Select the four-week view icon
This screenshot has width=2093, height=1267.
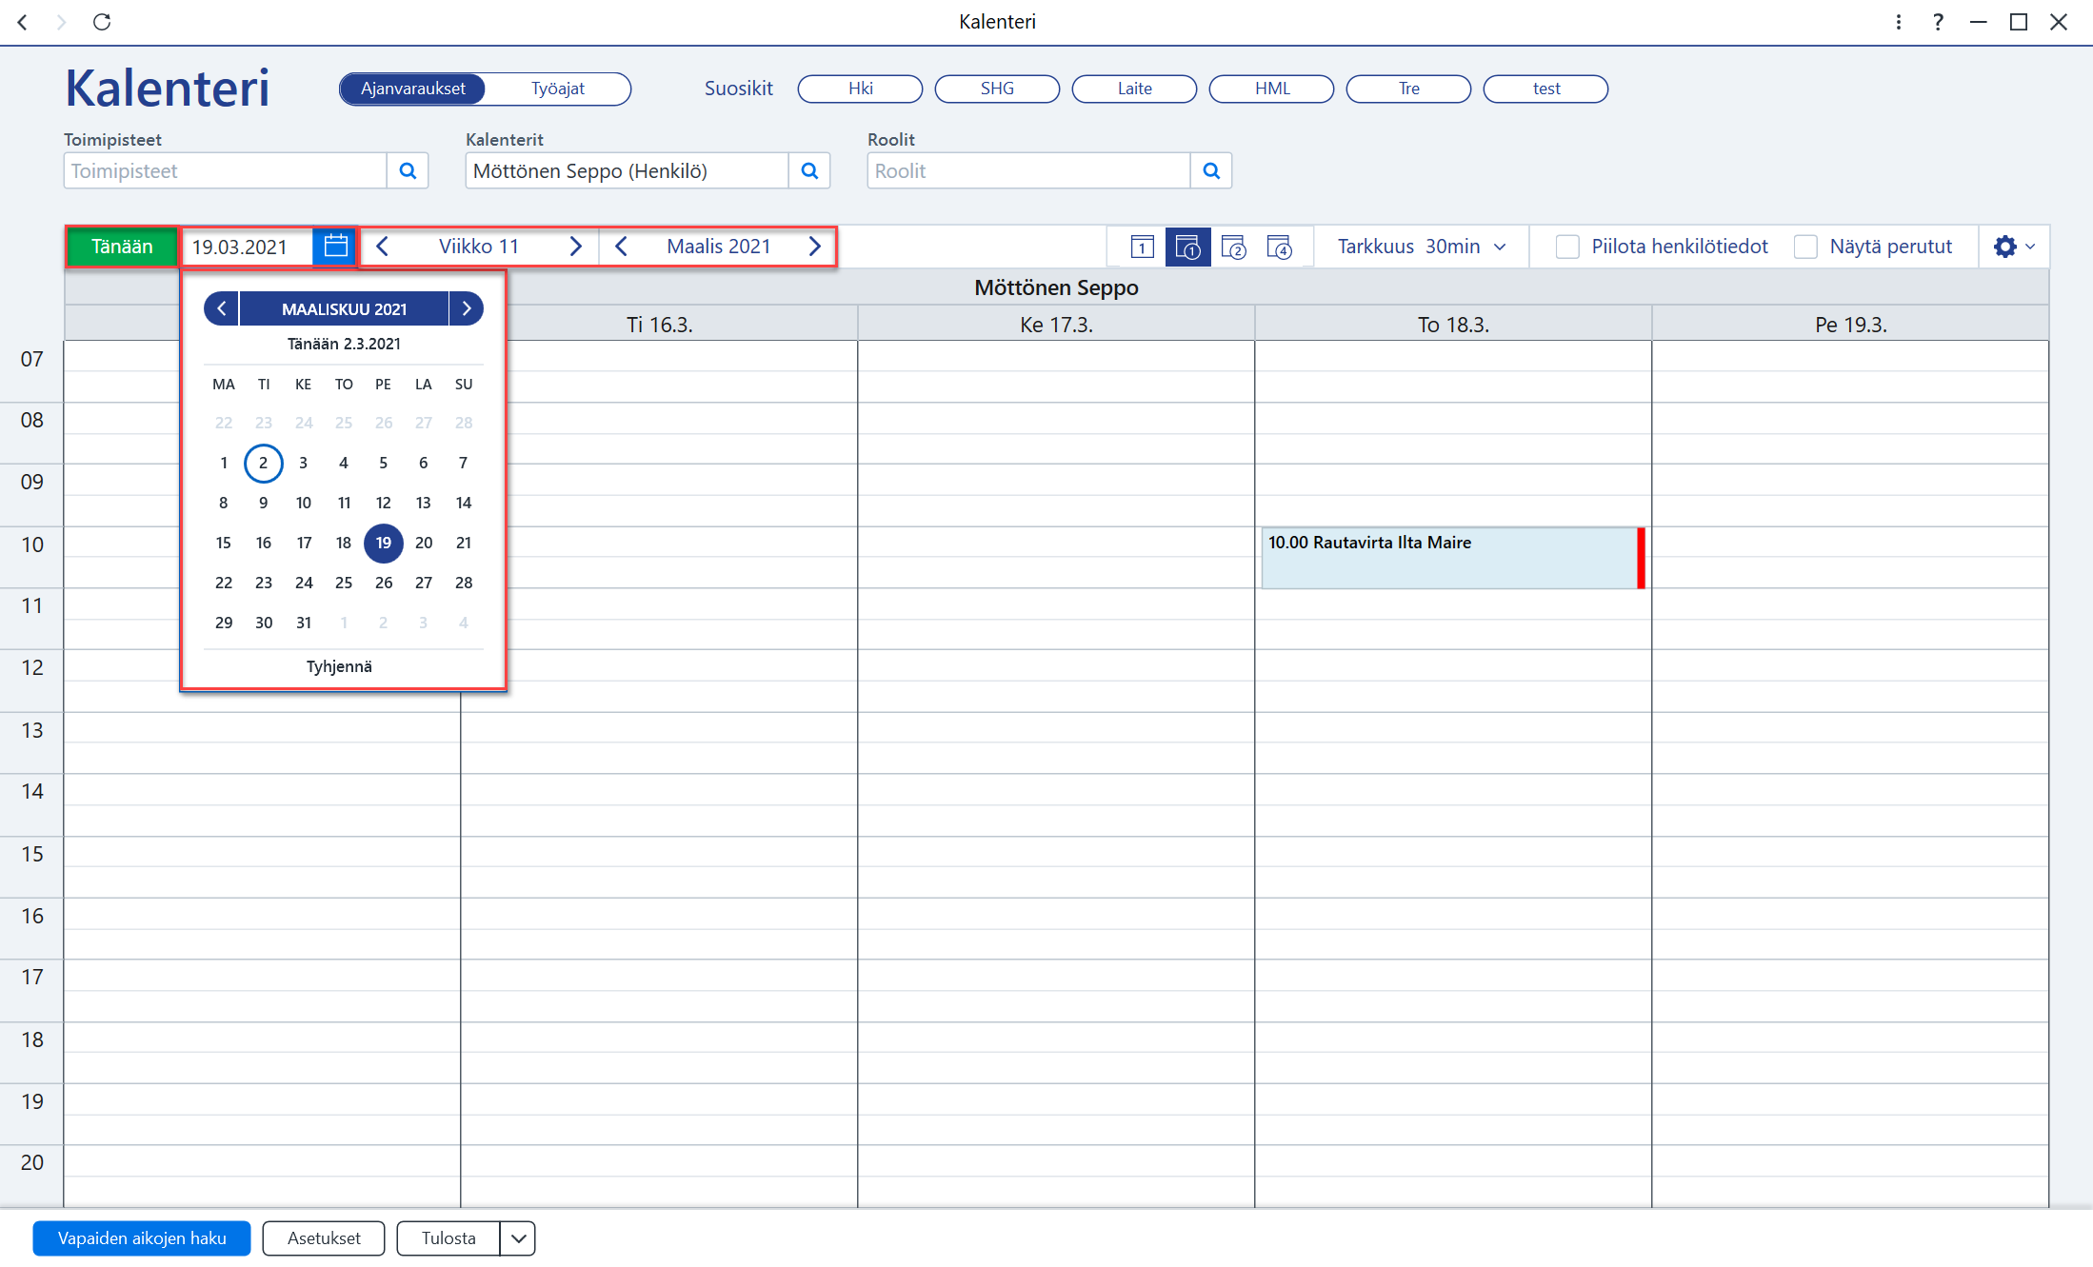pos(1279,247)
